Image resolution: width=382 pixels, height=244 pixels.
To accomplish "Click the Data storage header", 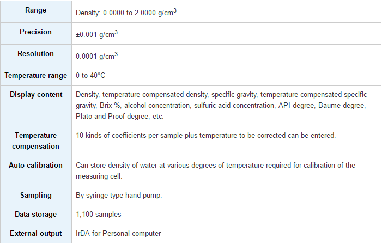I will [35, 214].
